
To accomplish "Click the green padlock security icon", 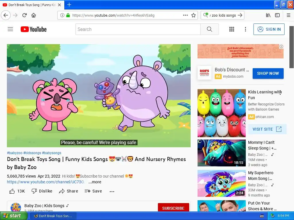I will click(x=68, y=15).
